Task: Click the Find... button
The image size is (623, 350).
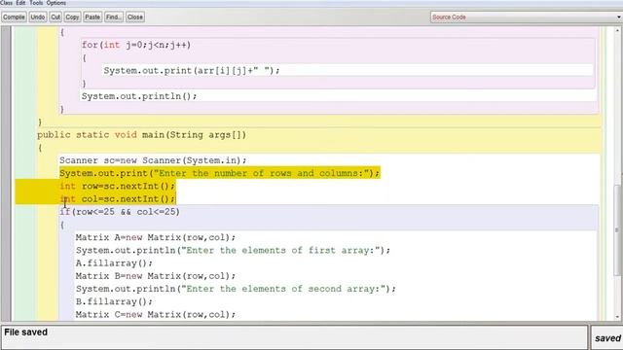Action: tap(114, 17)
